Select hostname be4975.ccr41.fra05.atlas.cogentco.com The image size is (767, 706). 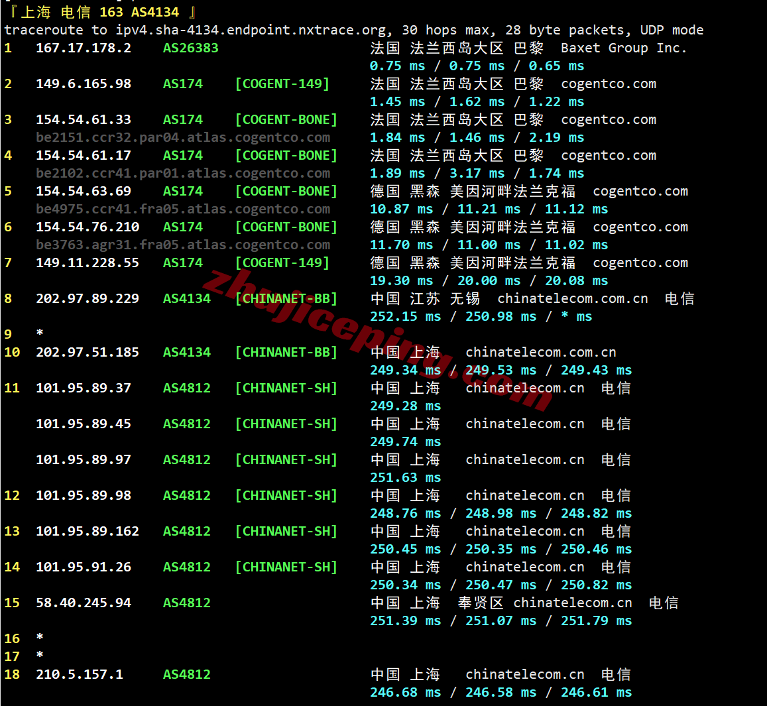click(x=183, y=209)
